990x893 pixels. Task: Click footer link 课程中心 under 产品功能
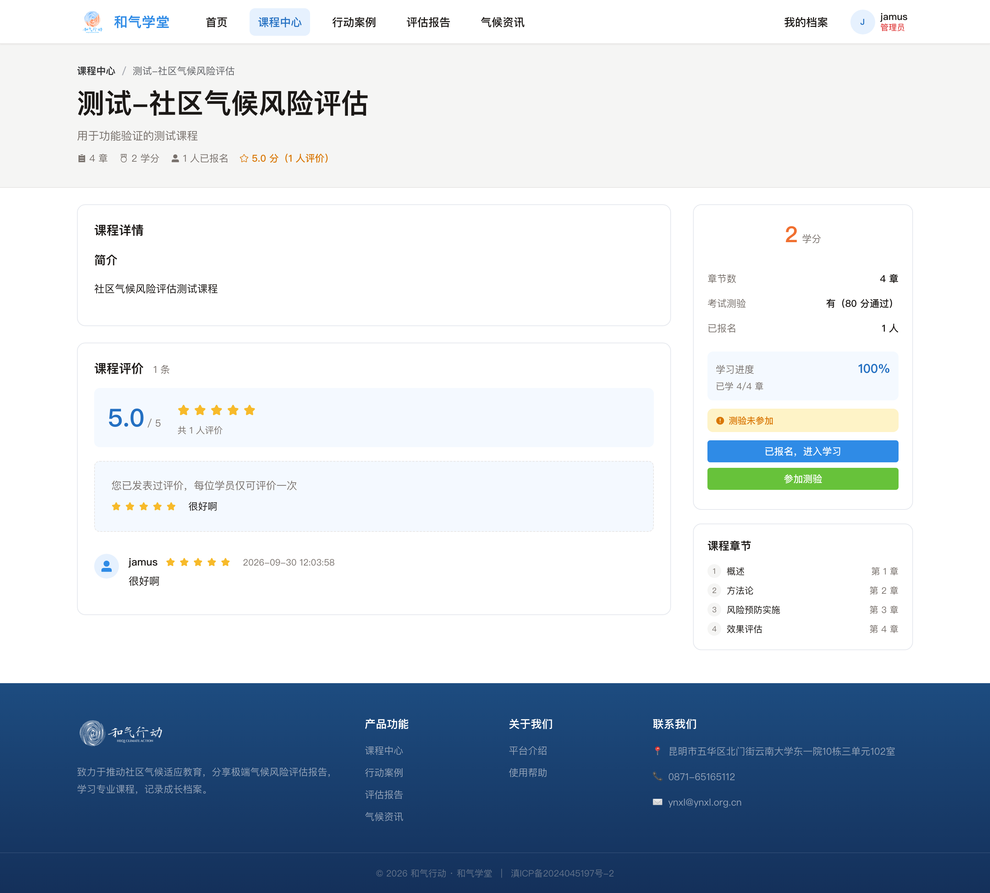point(384,751)
